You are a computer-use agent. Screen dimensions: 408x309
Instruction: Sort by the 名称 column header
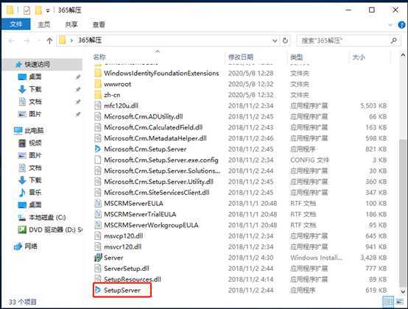pyautogui.click(x=99, y=57)
